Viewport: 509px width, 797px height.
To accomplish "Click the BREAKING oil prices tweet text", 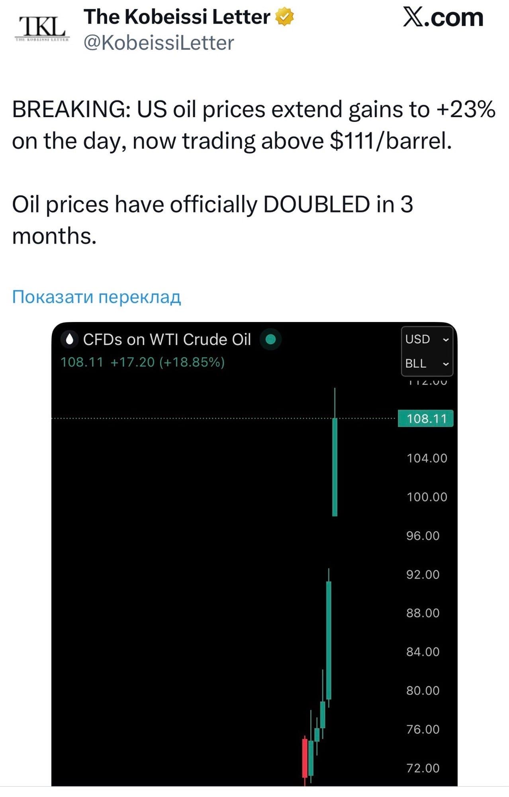I will (253, 125).
